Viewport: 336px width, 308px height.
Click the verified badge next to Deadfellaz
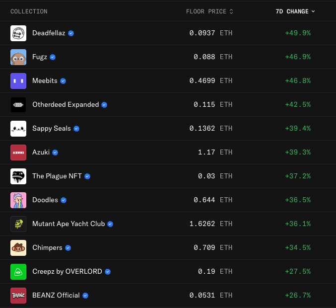[x=71, y=33]
